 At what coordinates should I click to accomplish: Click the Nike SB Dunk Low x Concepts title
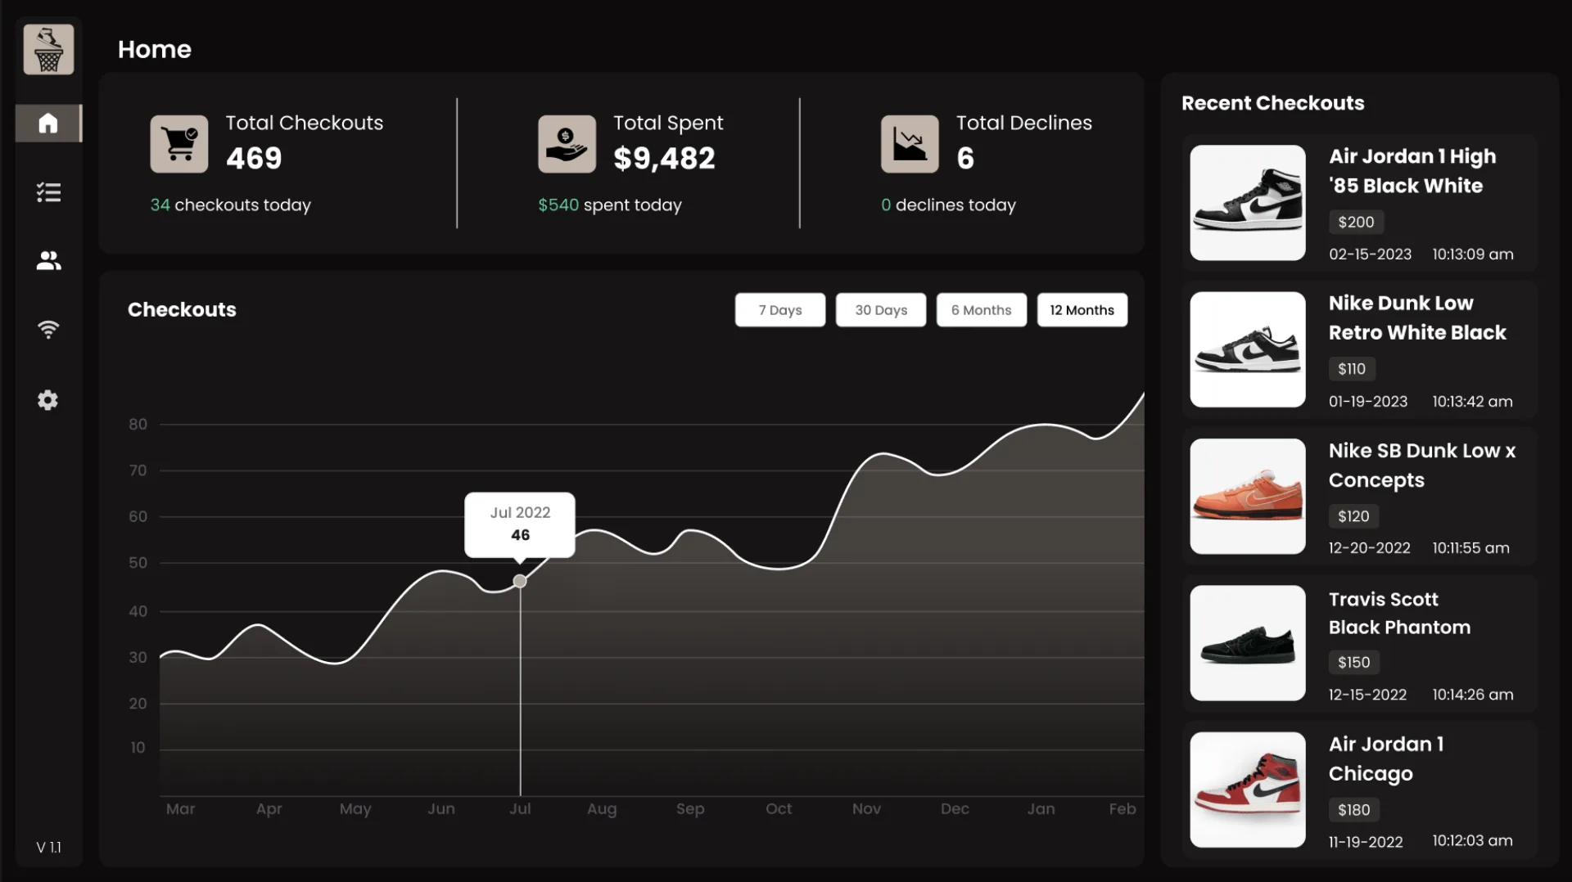click(x=1422, y=466)
